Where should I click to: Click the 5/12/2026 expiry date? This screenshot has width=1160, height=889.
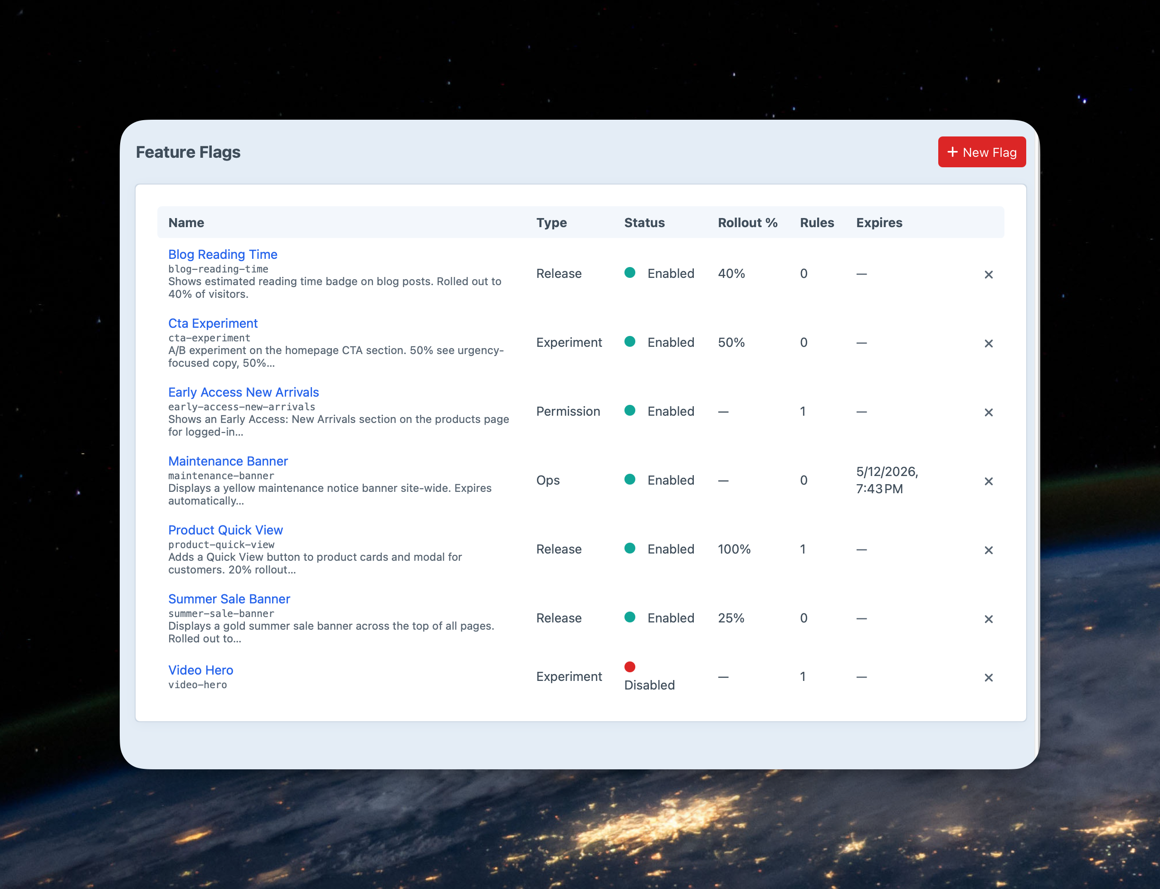coord(887,480)
